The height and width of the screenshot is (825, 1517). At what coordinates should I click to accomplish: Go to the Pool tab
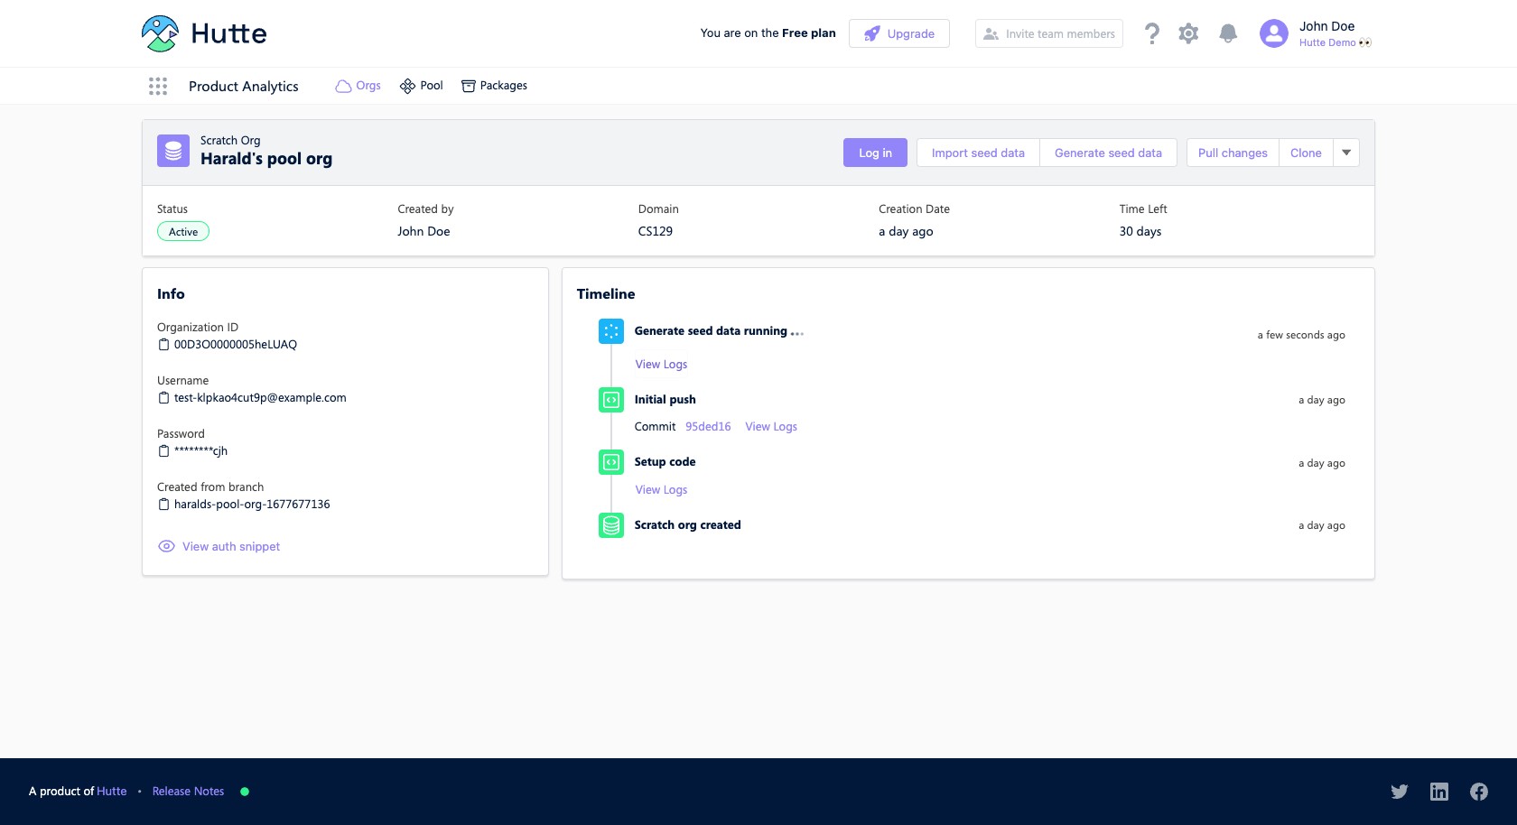click(422, 86)
